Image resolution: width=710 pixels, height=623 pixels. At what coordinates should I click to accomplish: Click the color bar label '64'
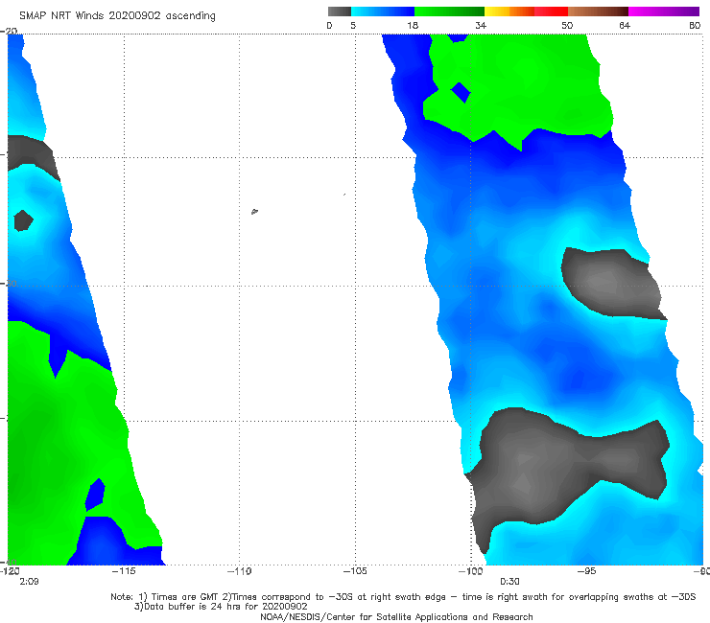(x=625, y=25)
